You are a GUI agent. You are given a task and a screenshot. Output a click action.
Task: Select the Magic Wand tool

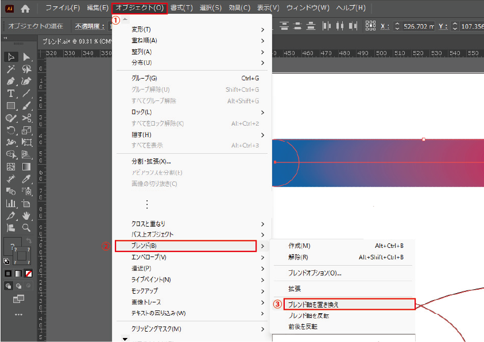(11, 69)
